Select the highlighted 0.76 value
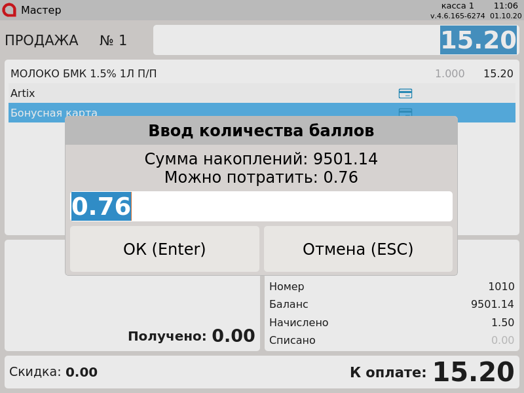The height and width of the screenshot is (393, 524). pyautogui.click(x=102, y=207)
